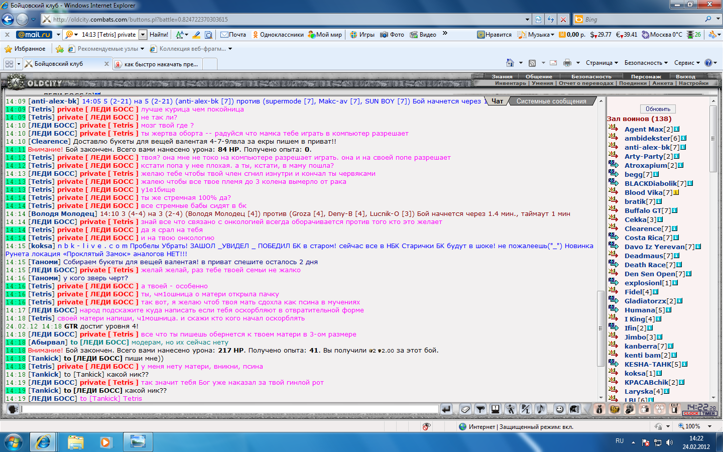Open the Безопасность dropdown menu
Viewport: 723px width, 452px height.
pos(646,63)
